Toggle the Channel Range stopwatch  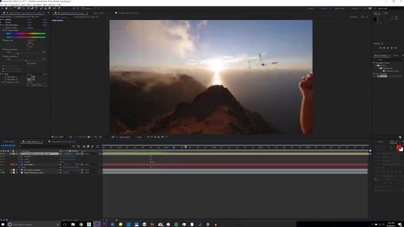(x=6, y=30)
